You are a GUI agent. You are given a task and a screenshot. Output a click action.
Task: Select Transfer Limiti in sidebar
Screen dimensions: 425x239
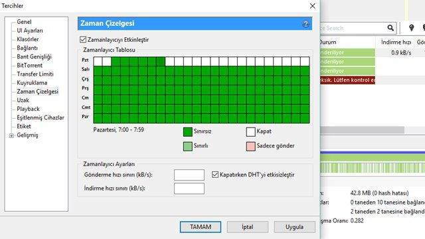(35, 74)
